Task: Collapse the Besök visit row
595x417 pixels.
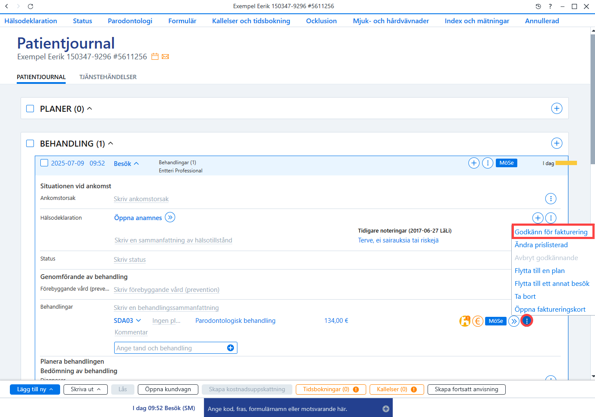Action: (x=127, y=164)
